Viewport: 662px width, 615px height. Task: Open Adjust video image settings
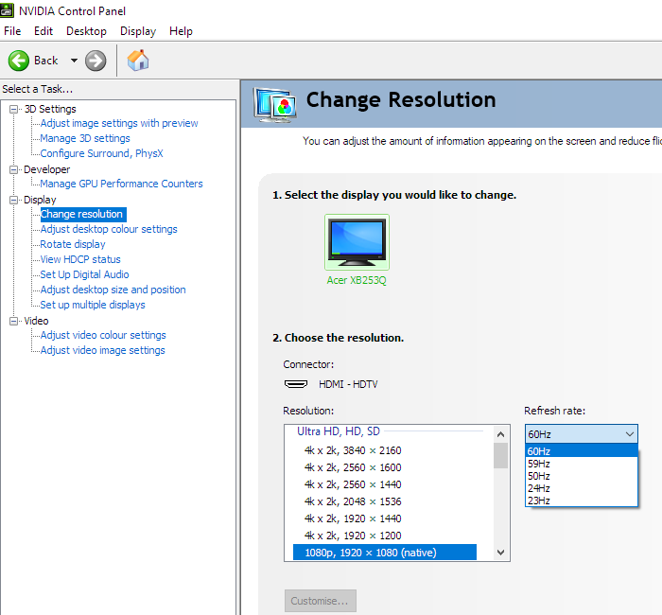(102, 350)
